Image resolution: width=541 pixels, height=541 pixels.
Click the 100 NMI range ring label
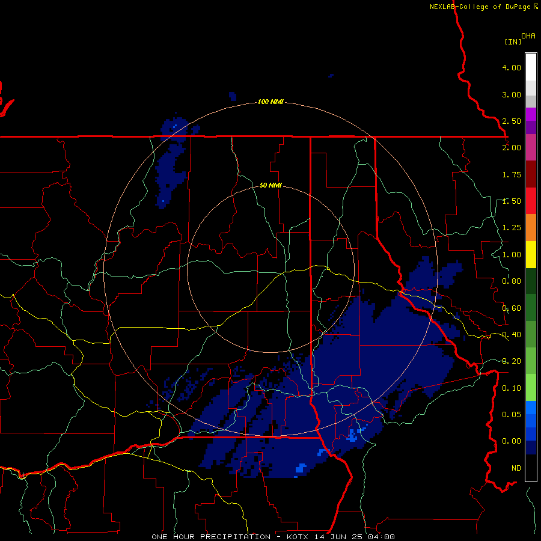(x=270, y=102)
